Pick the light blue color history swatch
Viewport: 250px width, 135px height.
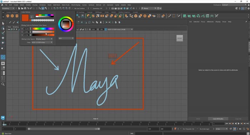[x=32, y=20]
